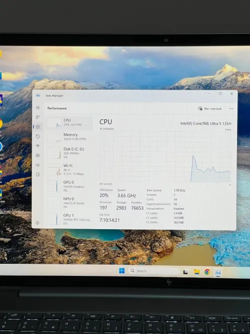This screenshot has height=334, width=250.
Task: Click the GPU 1 mini graph thumbnail
Action: (x=54, y=219)
